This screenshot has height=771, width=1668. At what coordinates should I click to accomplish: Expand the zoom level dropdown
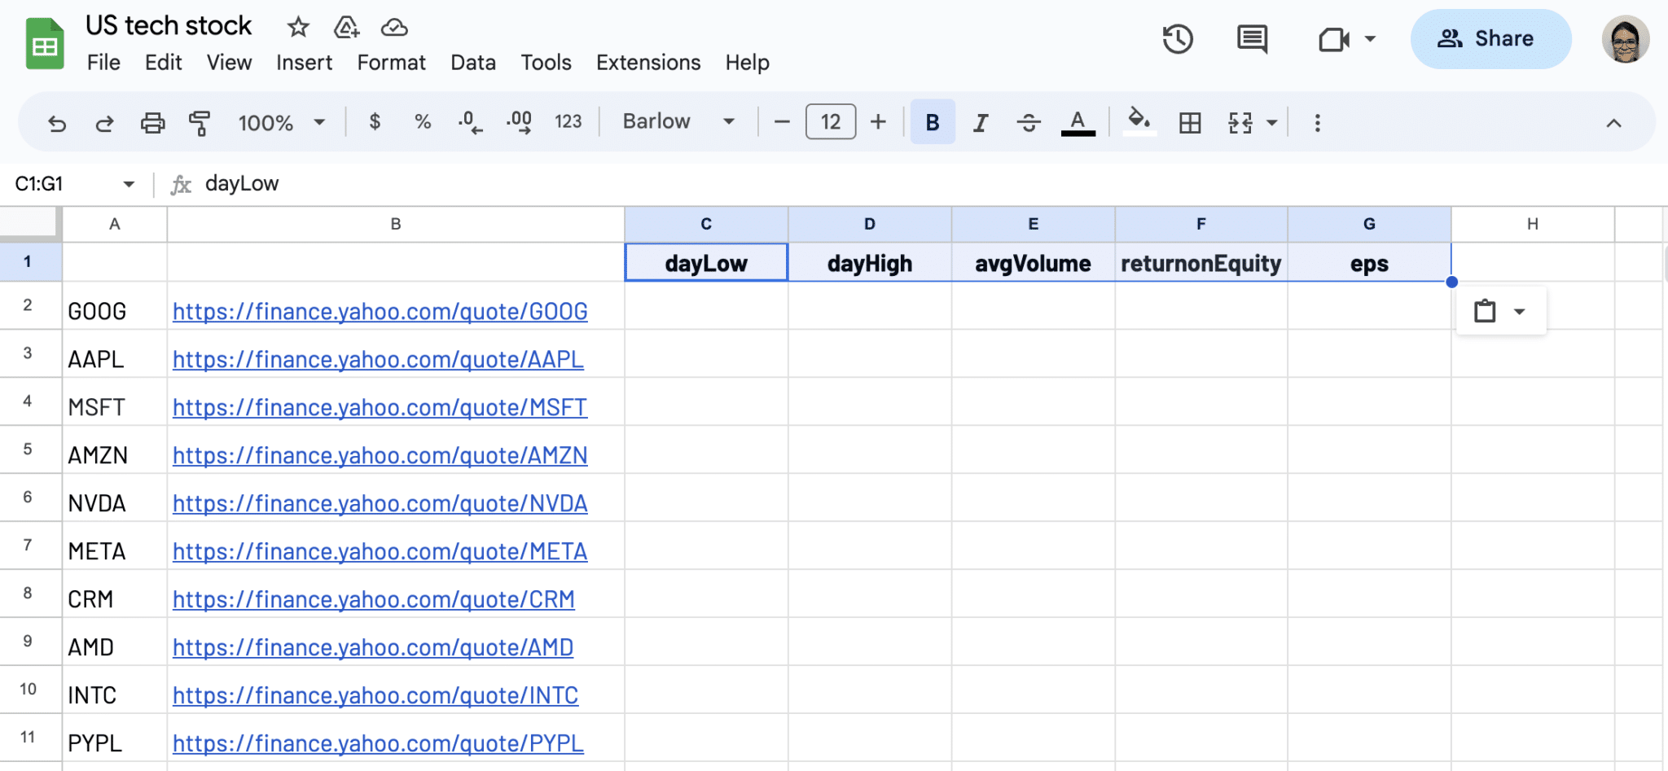click(x=319, y=121)
